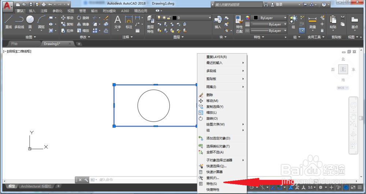
Task: Switch to the A360 ribbon tab
Action: click(x=125, y=11)
